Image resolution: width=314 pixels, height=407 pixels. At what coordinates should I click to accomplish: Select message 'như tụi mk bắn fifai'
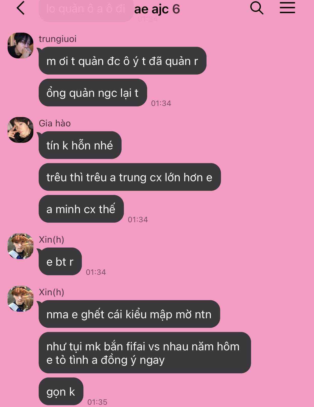[x=145, y=353]
